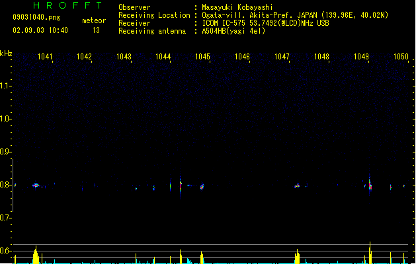Click the yellow power peak near 1041

coord(36,255)
